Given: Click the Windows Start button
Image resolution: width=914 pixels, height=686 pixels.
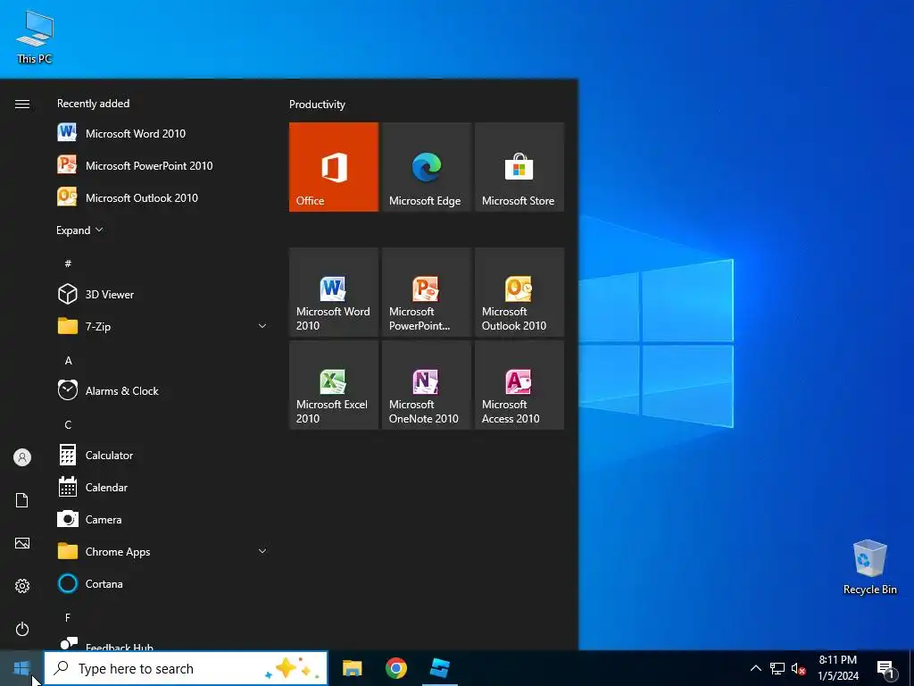Looking at the screenshot, I should (21, 668).
